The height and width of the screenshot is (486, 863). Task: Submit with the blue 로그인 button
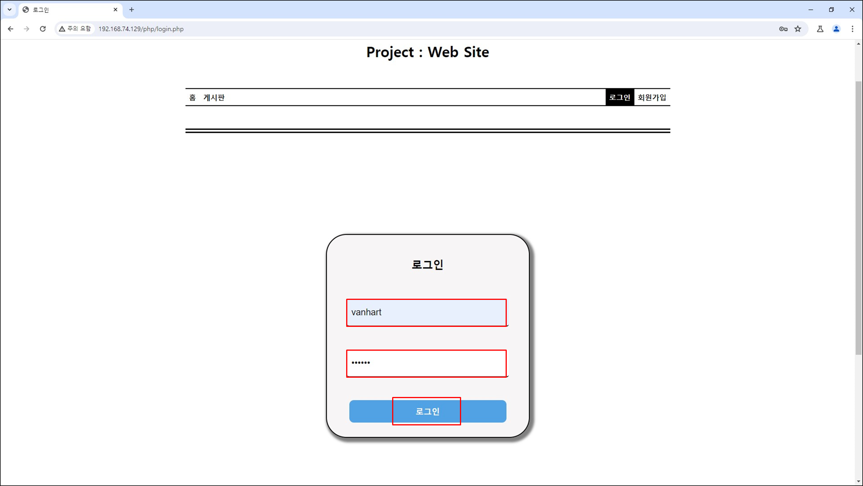427,411
